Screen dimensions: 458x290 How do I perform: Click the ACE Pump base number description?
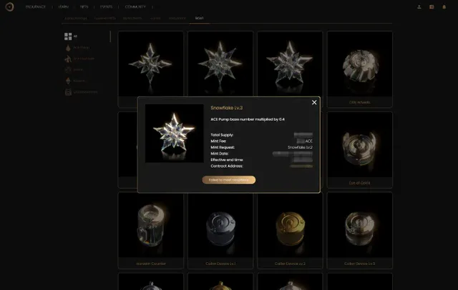248,119
